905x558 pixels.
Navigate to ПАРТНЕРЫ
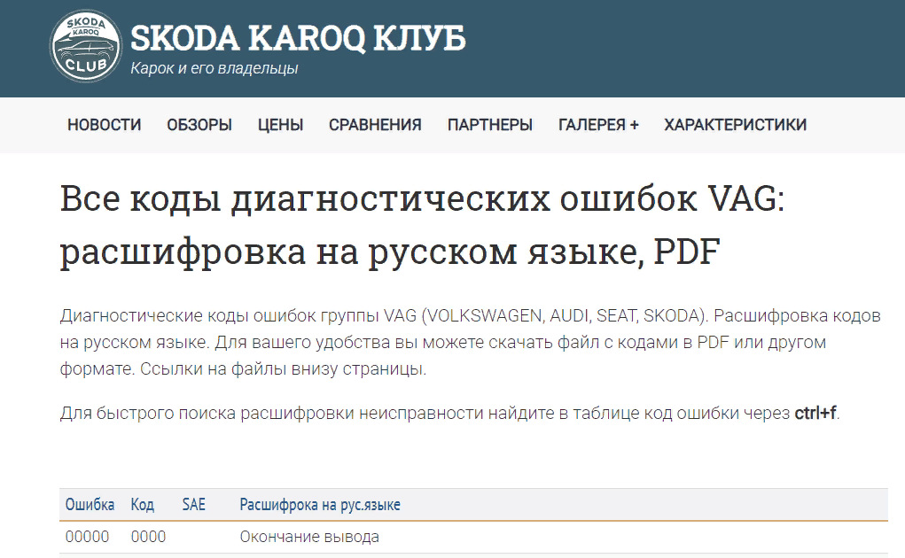pos(490,125)
